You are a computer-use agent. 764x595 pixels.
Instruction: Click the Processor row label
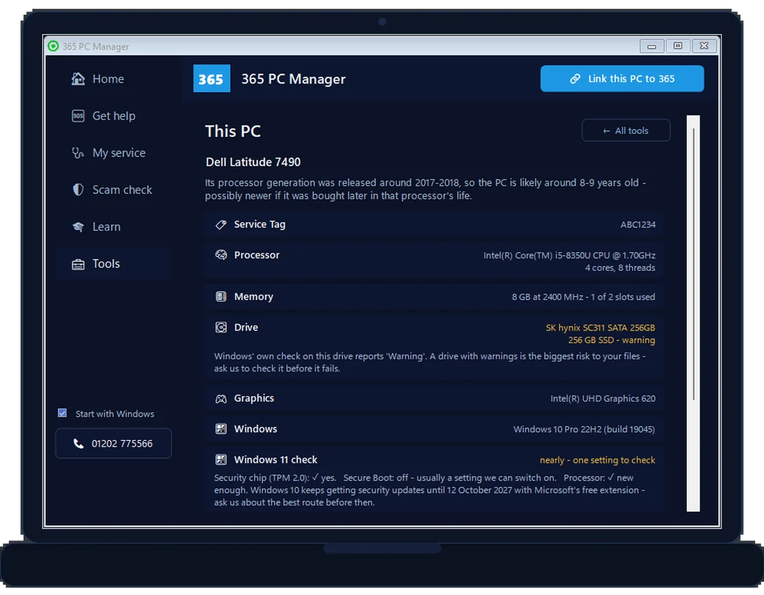(x=257, y=255)
